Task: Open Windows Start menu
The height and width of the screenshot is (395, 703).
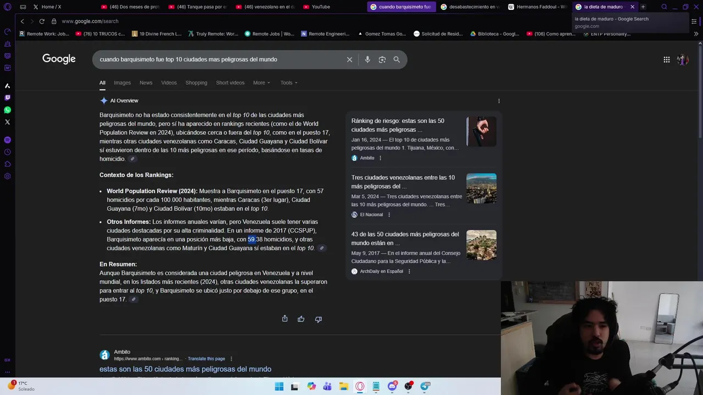Action: coord(279,386)
